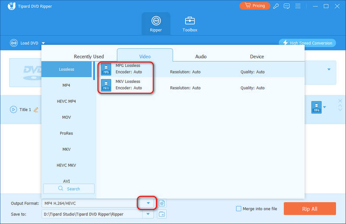Click the Rip All button

pos(310,208)
